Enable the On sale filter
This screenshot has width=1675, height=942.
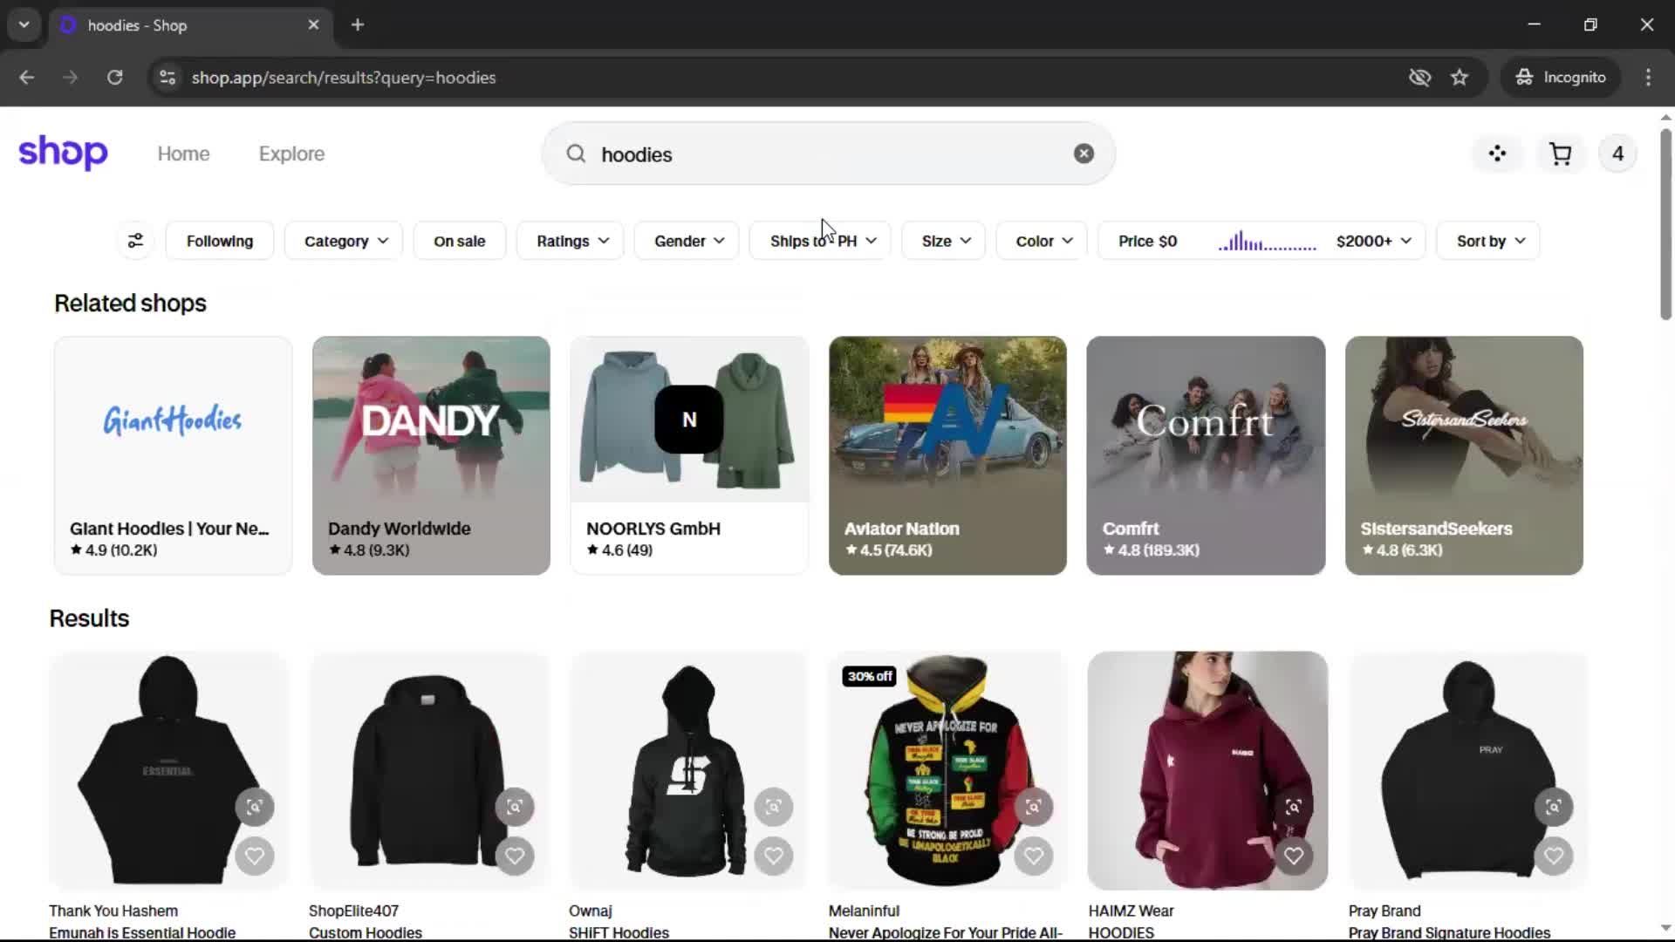pyautogui.click(x=459, y=241)
